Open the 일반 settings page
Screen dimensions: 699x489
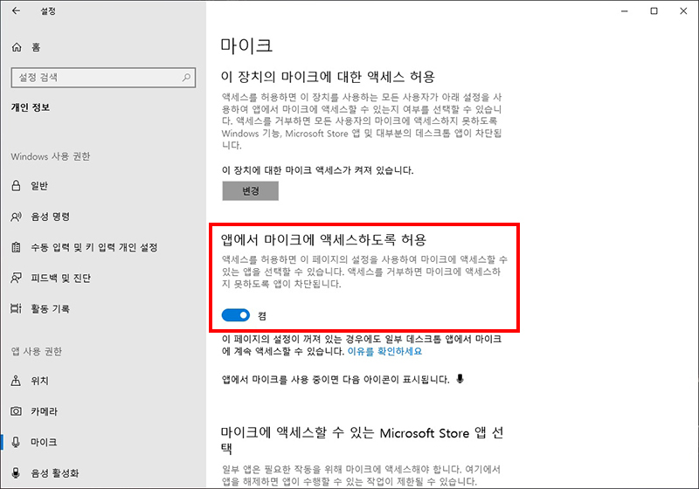point(103,186)
